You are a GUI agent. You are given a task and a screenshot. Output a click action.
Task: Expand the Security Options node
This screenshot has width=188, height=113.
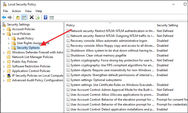tap(9, 48)
